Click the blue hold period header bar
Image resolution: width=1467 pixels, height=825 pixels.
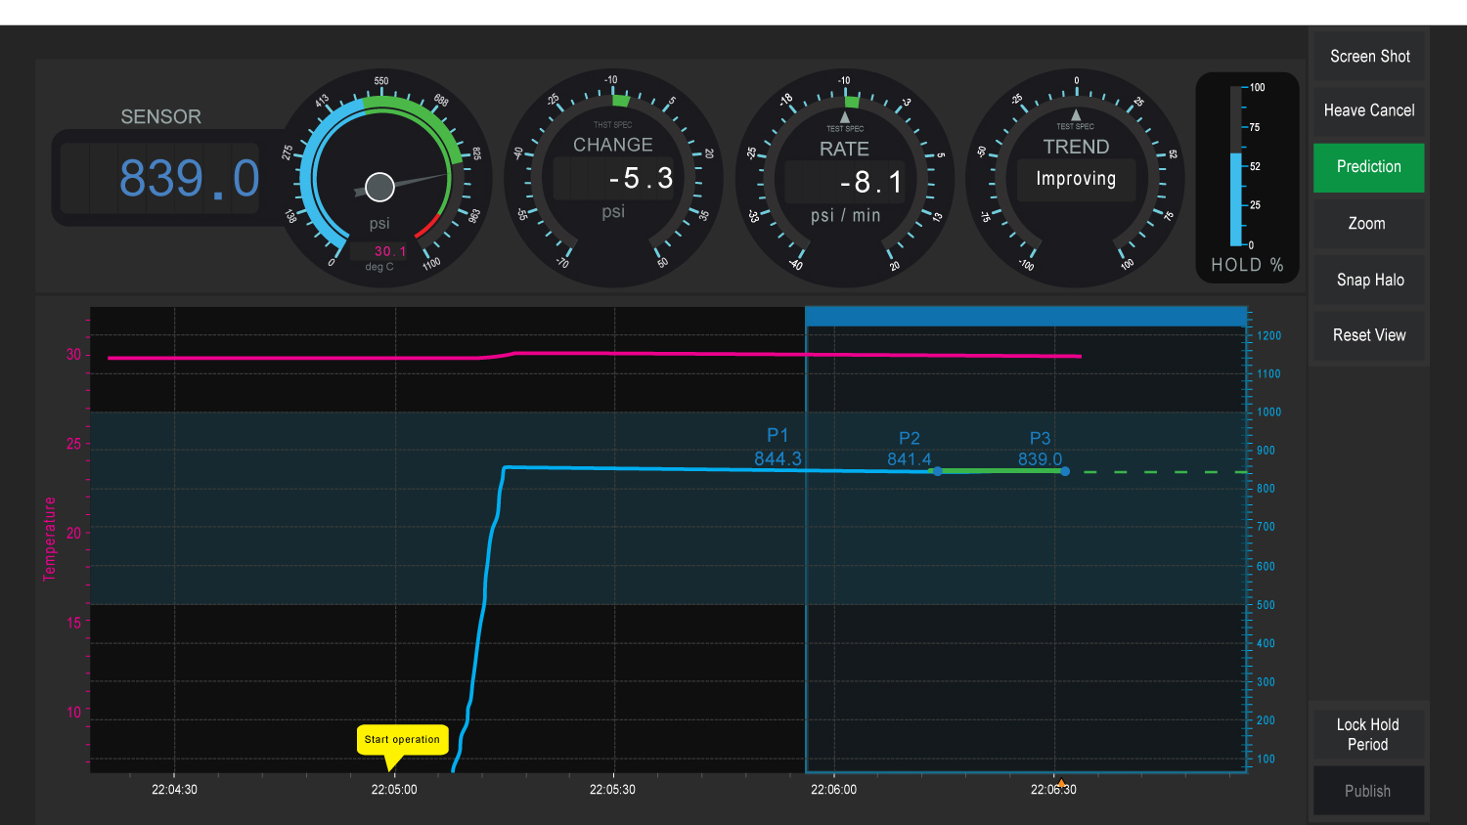tap(1025, 316)
